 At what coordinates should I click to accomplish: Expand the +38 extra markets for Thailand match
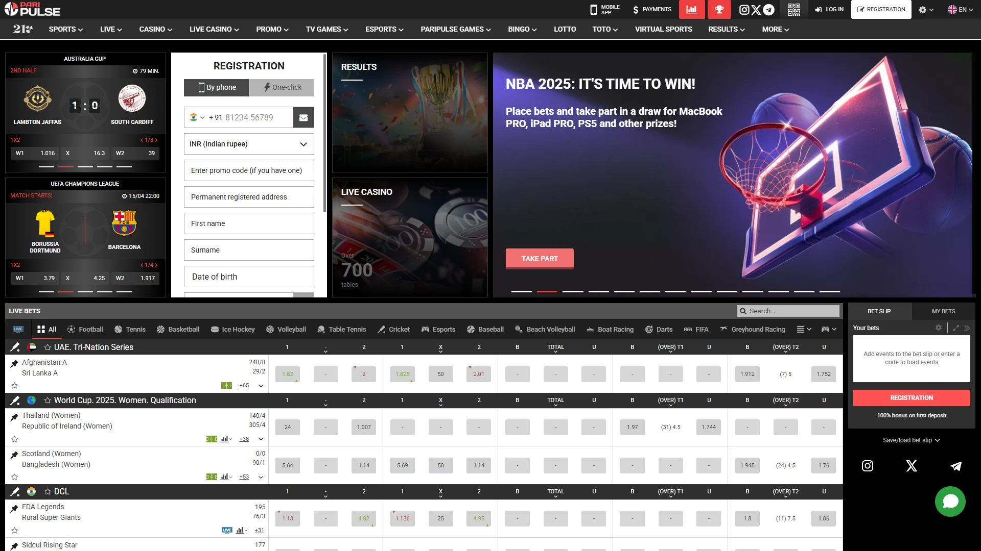click(244, 439)
